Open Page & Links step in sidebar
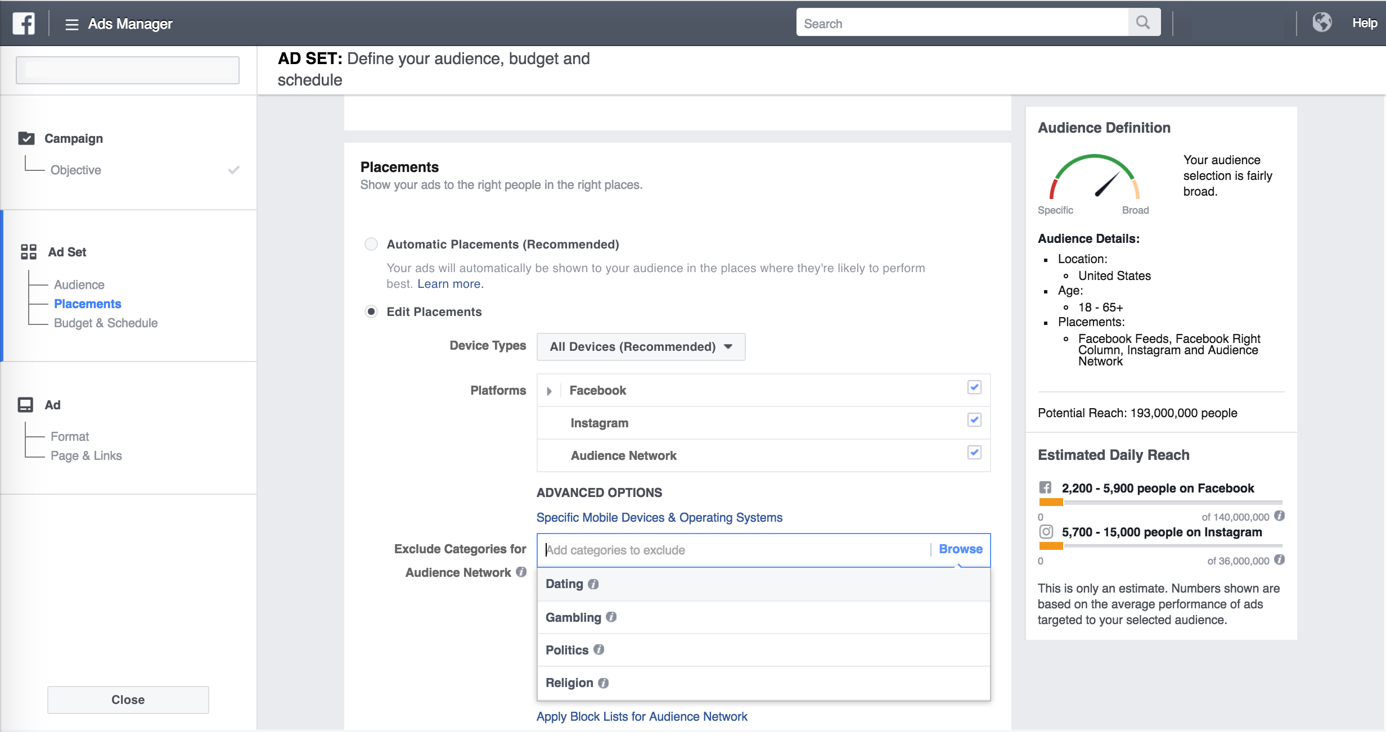Image resolution: width=1386 pixels, height=732 pixels. point(86,455)
